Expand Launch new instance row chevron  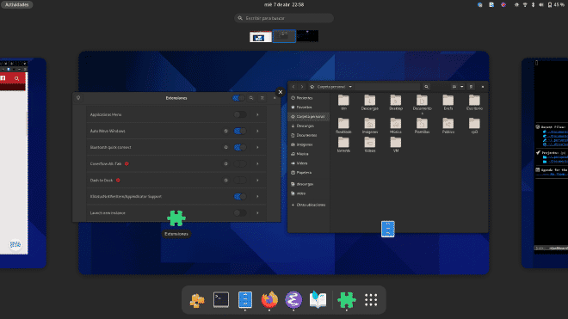click(x=257, y=213)
